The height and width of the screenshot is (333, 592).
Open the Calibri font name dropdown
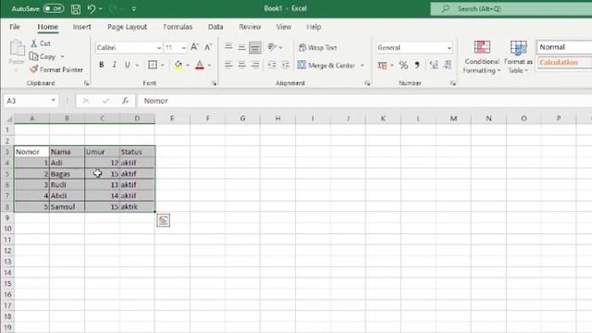click(x=159, y=48)
